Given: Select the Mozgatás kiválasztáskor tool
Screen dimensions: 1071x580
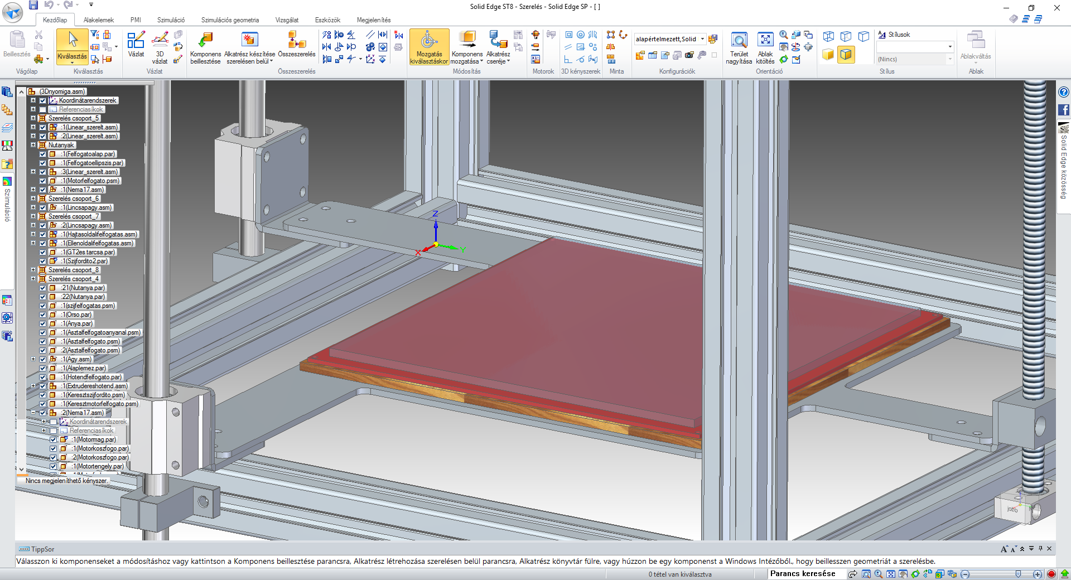Looking at the screenshot, I should click(429, 40).
